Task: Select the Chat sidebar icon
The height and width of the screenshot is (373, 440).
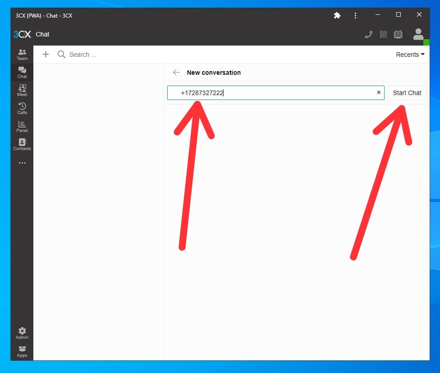Action: [22, 72]
